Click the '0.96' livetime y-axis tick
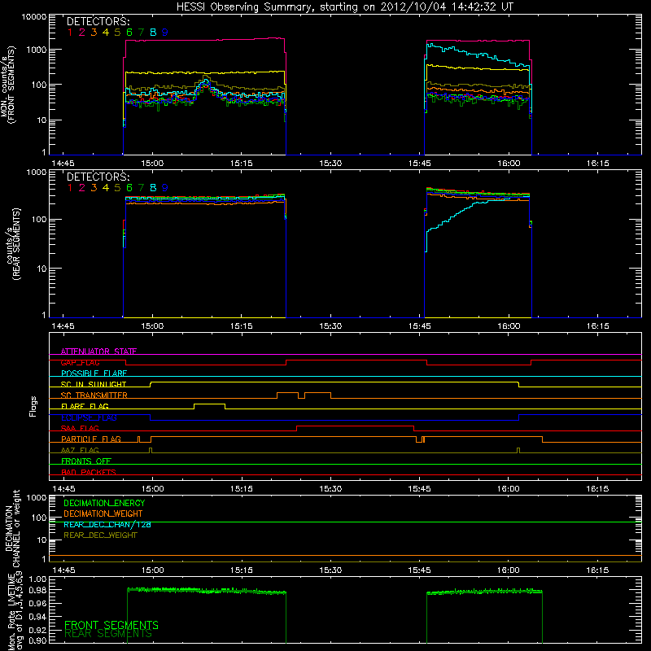This screenshot has height=651, width=651. click(x=37, y=603)
